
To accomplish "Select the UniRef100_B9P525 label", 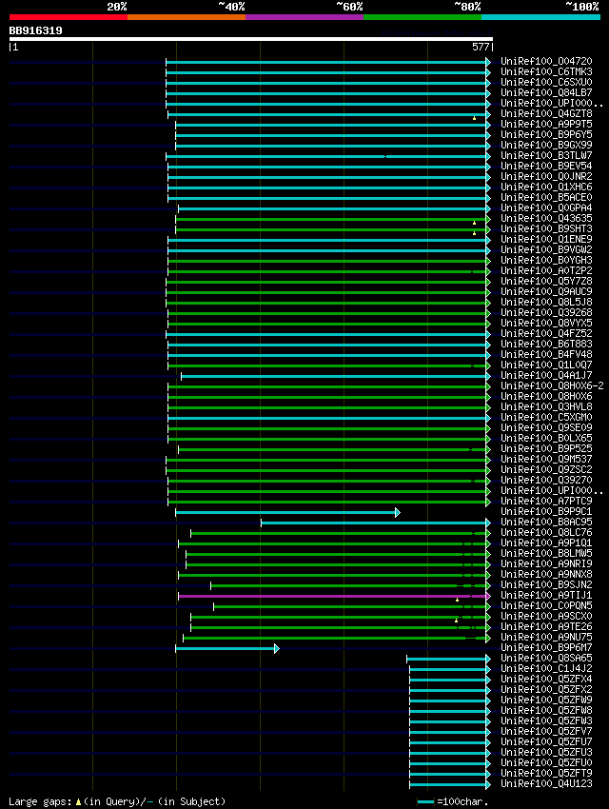I will (x=546, y=449).
